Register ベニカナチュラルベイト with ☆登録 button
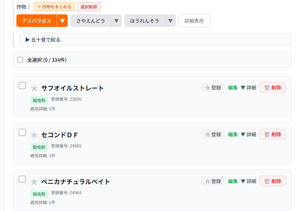Viewport: 299px width, 211px height. point(213,181)
